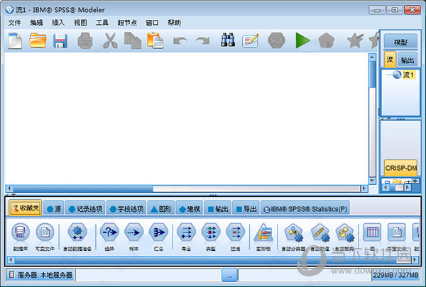426x287 pixels.
Task: Select the 流1 stream in the manager tree
Action: pos(408,74)
